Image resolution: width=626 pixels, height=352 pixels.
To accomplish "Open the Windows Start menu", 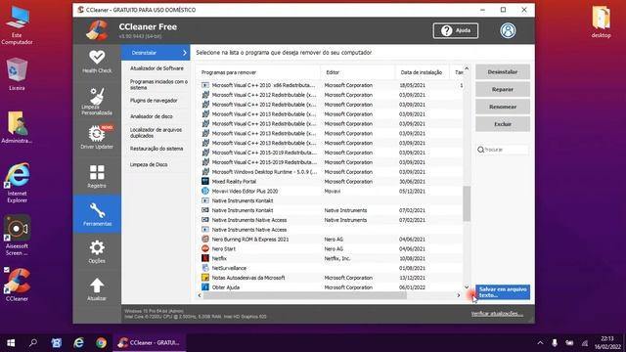I will (11, 343).
